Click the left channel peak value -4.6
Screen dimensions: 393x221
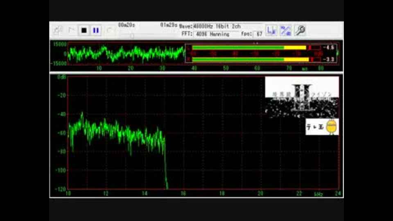point(329,47)
